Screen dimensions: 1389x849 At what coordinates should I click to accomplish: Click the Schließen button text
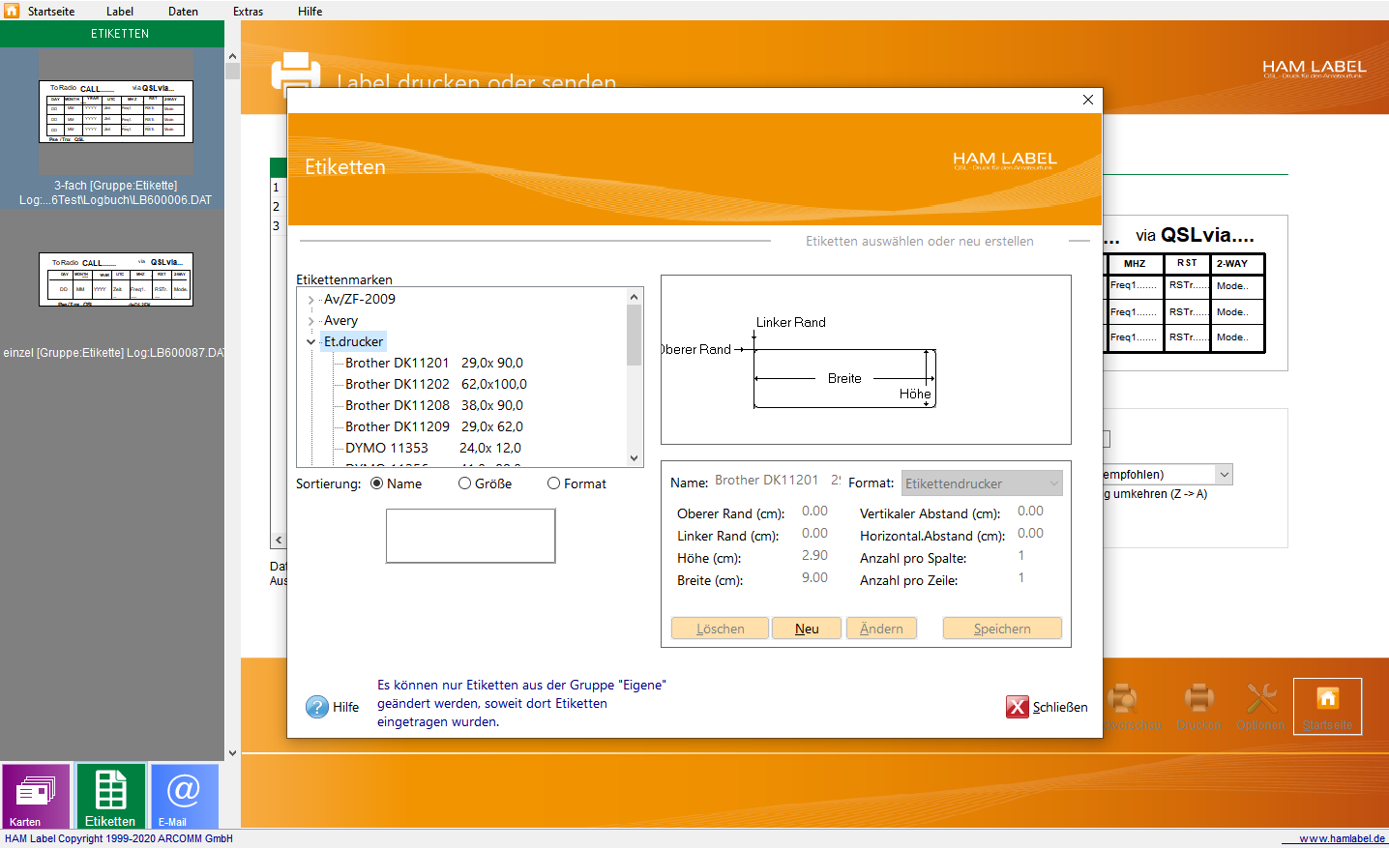(1060, 708)
